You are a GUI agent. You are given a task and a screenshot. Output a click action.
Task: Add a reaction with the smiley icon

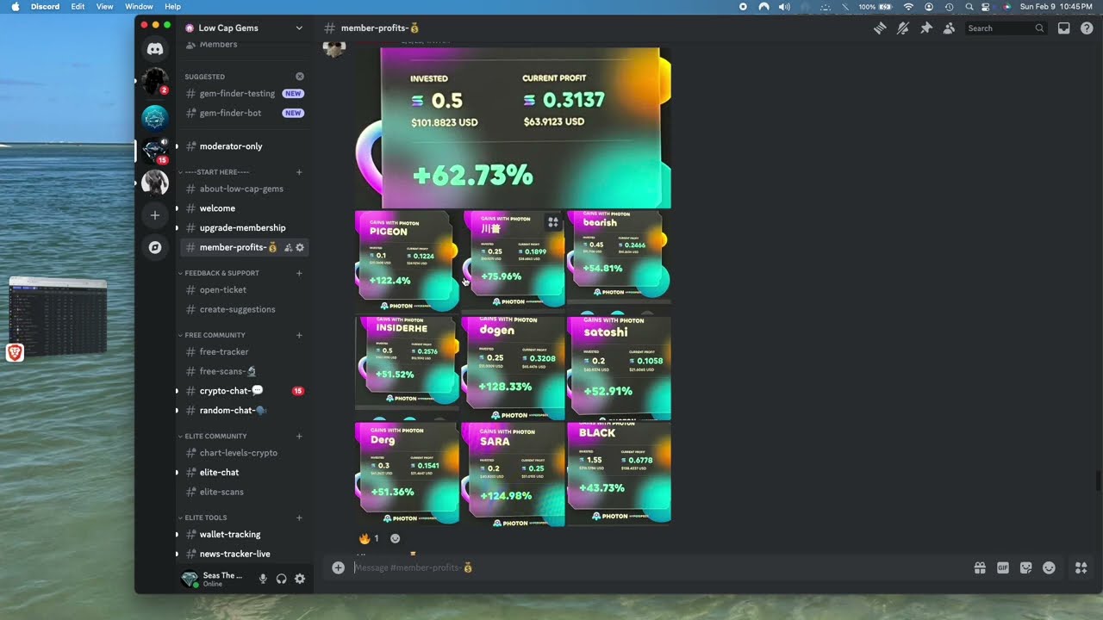pos(395,538)
